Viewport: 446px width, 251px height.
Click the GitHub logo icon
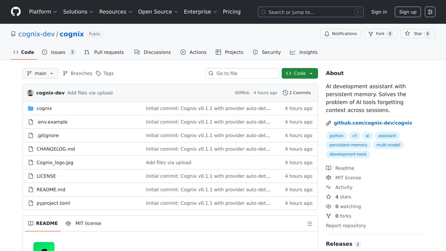coord(16,12)
